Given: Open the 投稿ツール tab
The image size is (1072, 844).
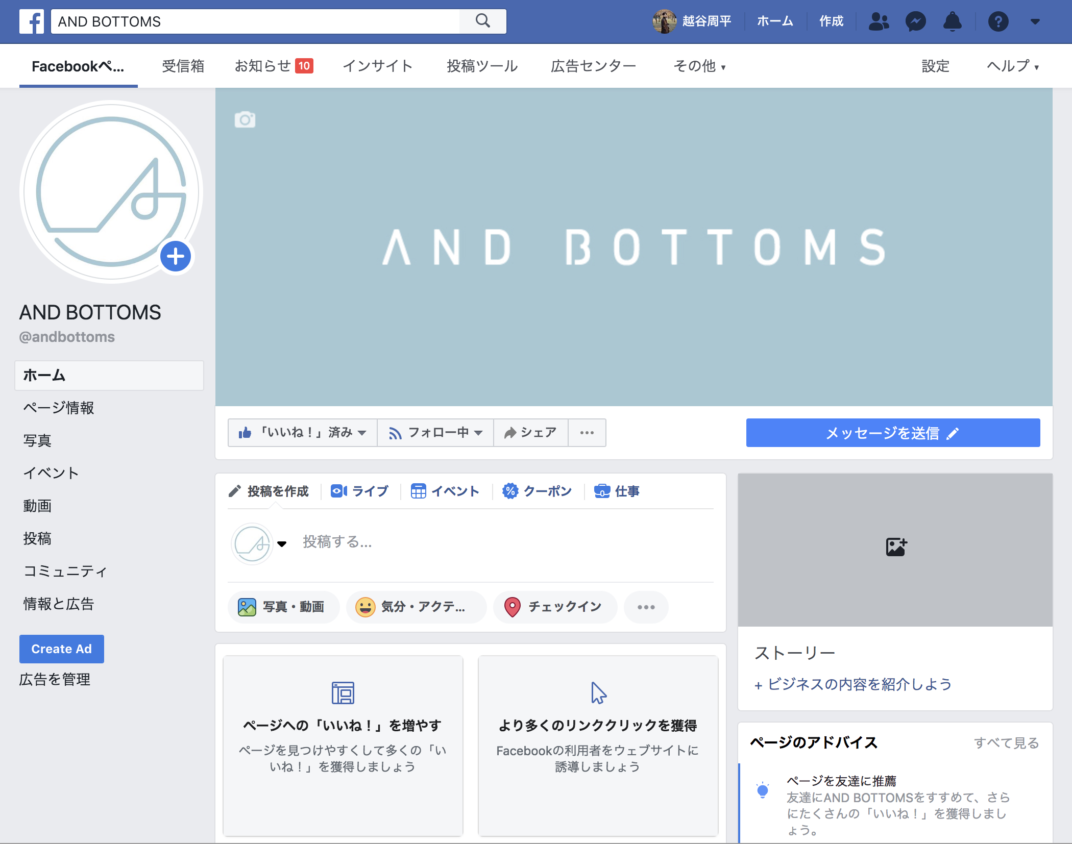Looking at the screenshot, I should click(482, 66).
